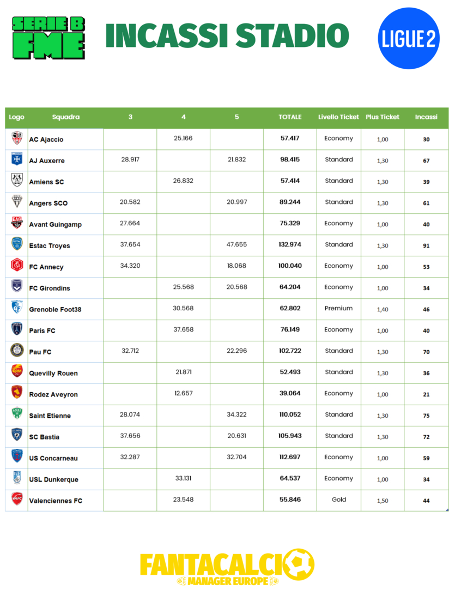
Task: Click the Saint Etienne green crest
Action: pyautogui.click(x=17, y=415)
